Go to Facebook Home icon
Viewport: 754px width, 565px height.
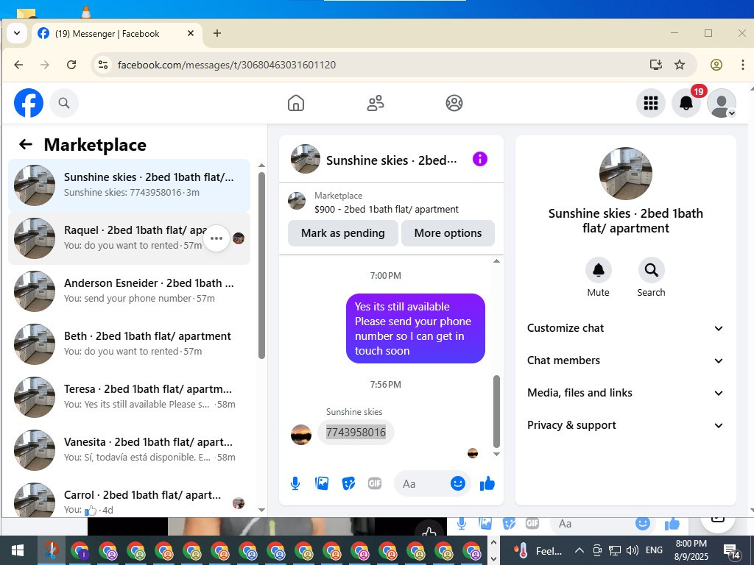point(296,103)
